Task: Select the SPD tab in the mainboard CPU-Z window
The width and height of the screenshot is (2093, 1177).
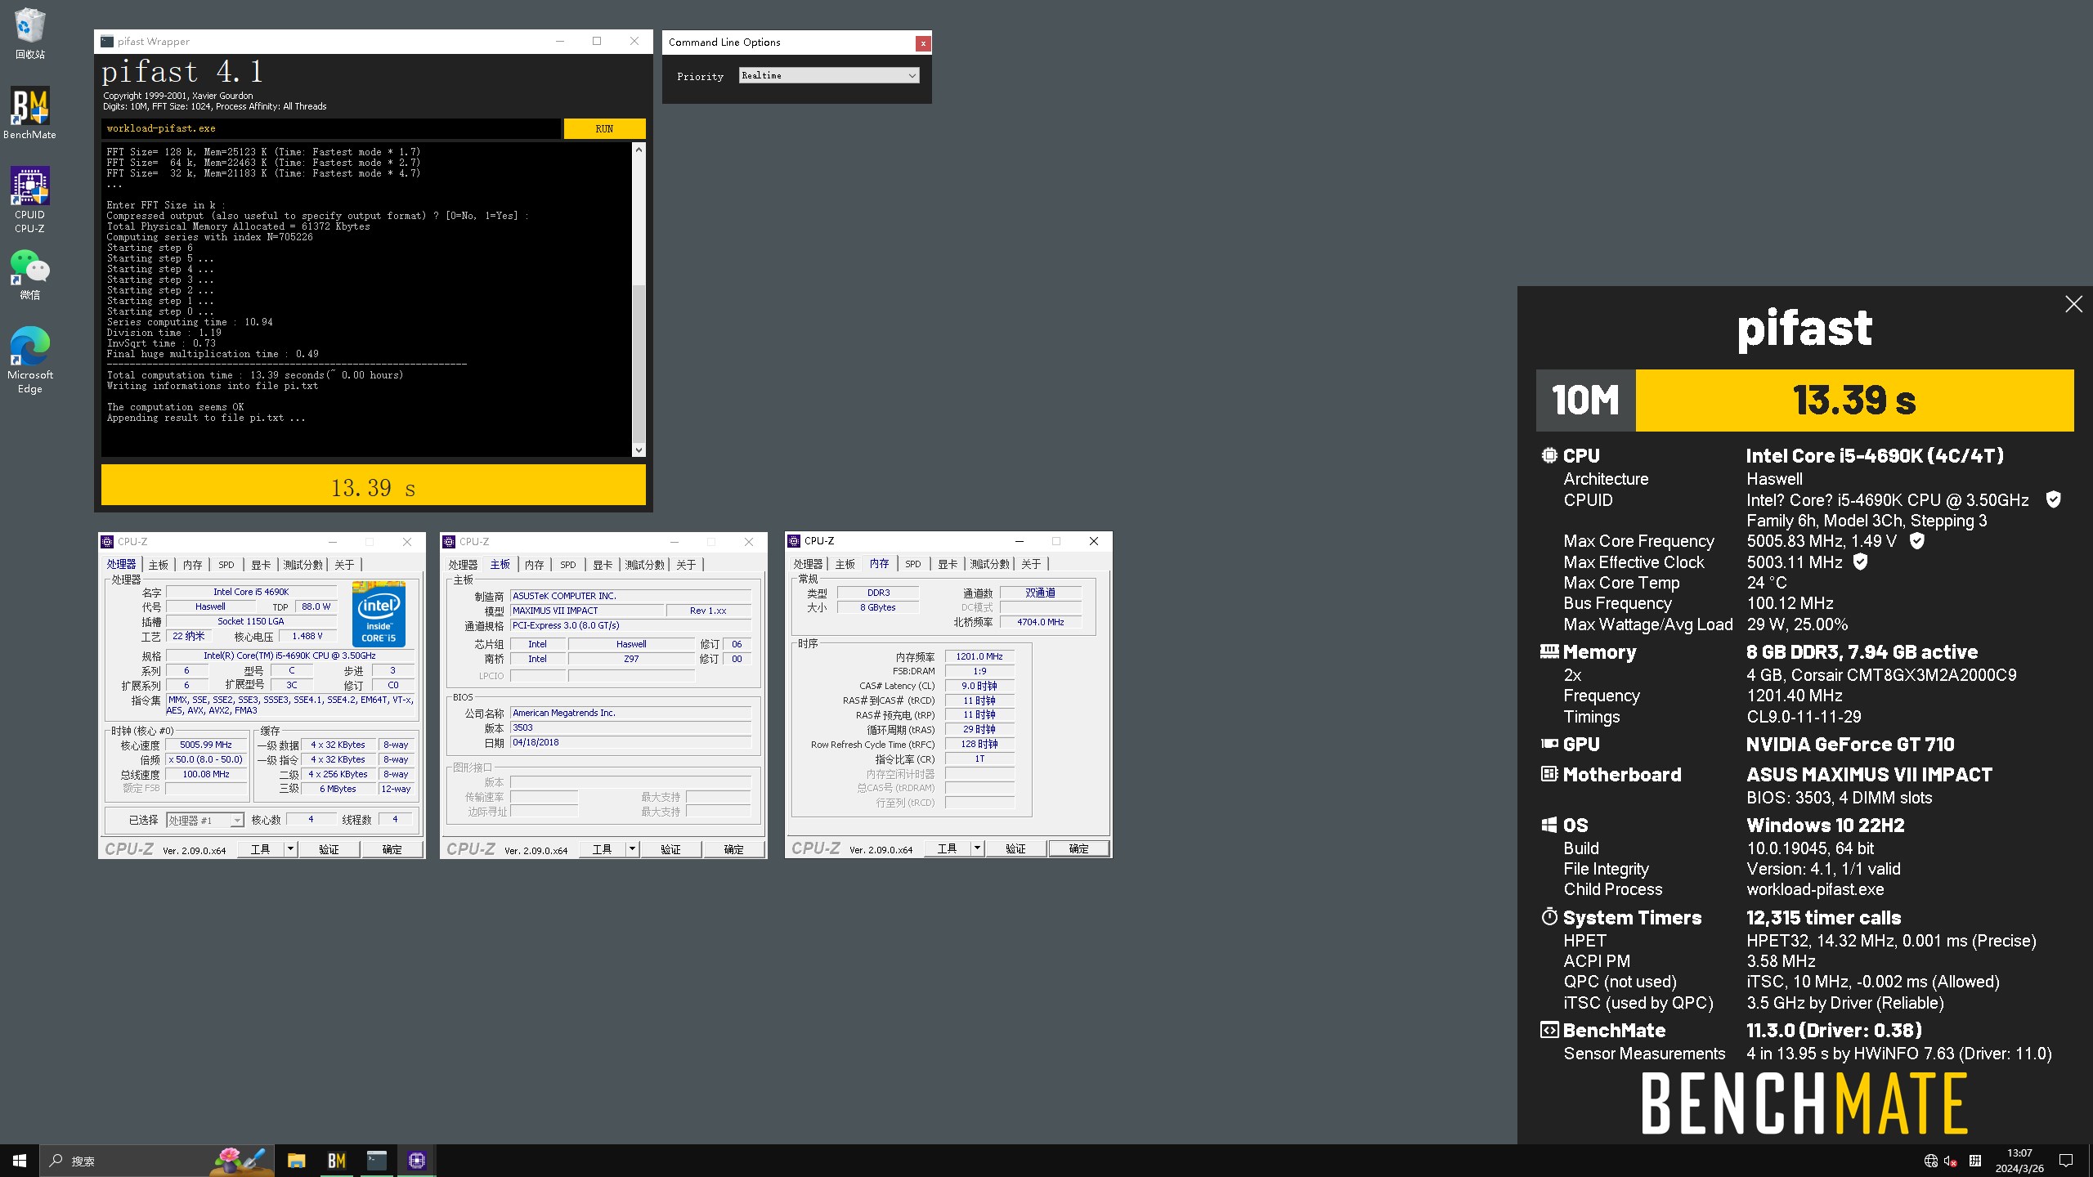Action: [x=568, y=565]
